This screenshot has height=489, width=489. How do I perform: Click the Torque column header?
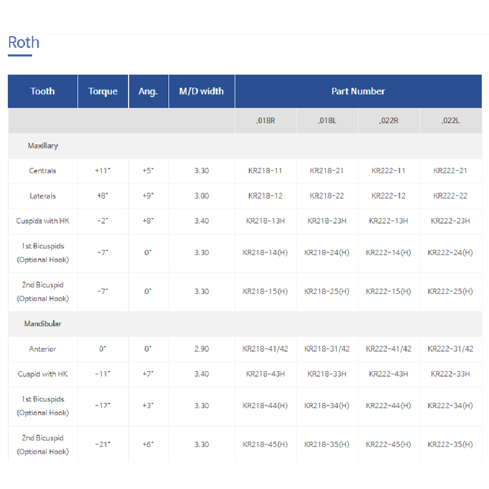[x=103, y=91]
